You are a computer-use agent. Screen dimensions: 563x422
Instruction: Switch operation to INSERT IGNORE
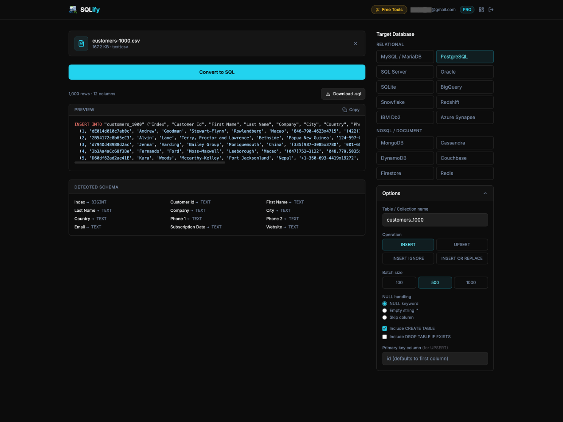[408, 258]
